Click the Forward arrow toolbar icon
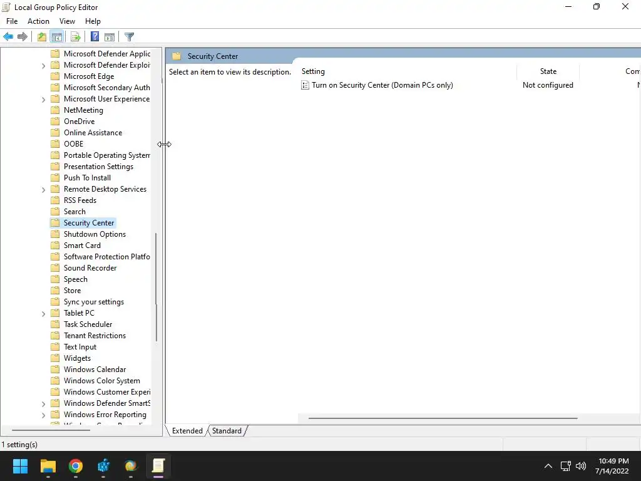 [x=23, y=37]
